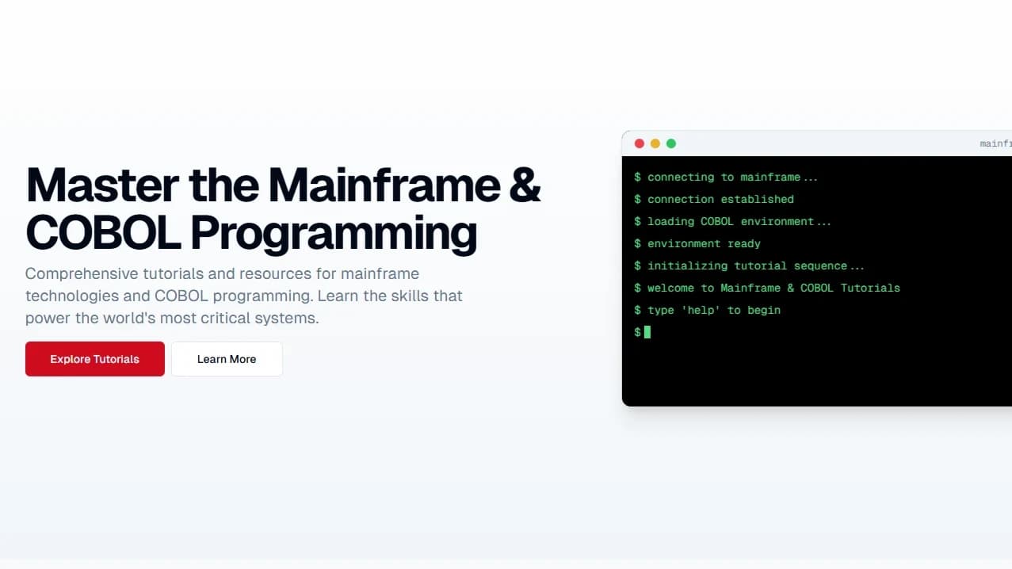Click the blinking green terminal cursor

pos(648,332)
